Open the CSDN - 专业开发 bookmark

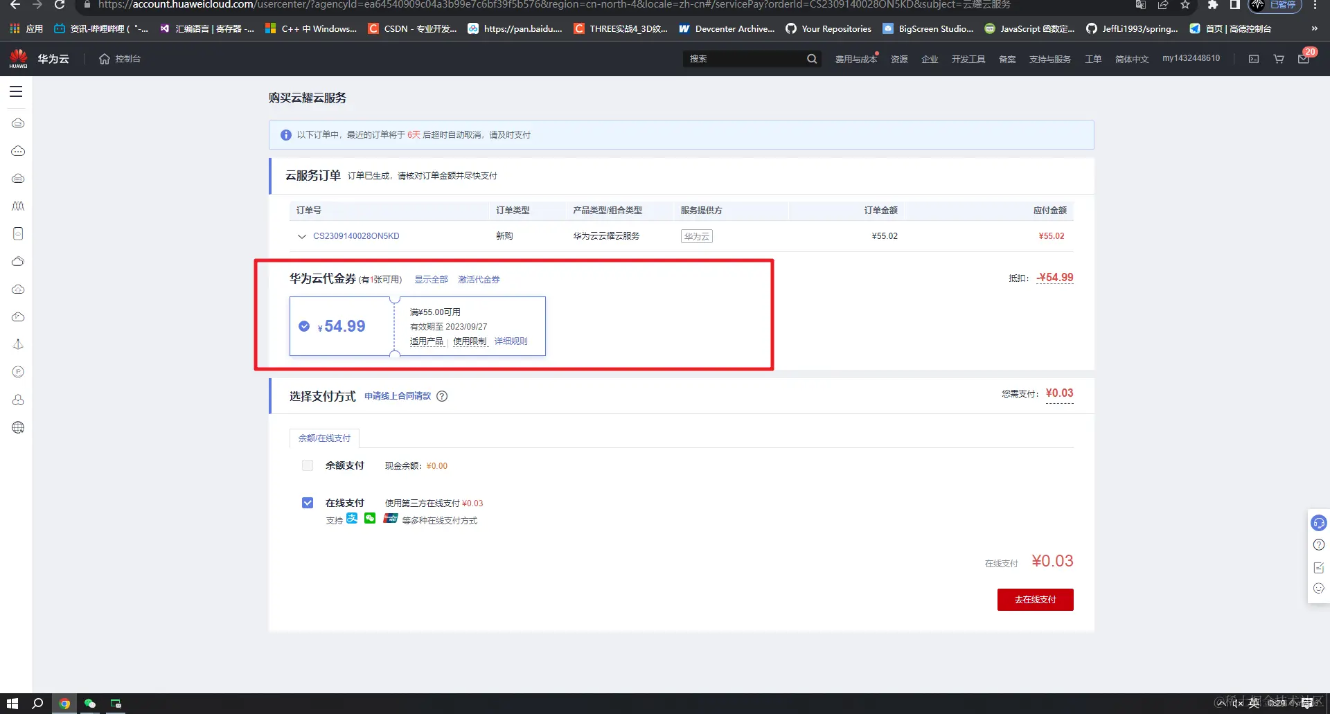(412, 28)
